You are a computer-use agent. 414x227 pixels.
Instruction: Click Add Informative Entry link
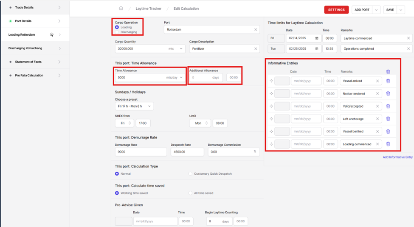pos(397,157)
